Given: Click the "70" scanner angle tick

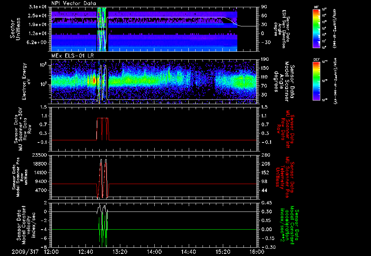Looking at the screenshot, I should click(x=264, y=86).
